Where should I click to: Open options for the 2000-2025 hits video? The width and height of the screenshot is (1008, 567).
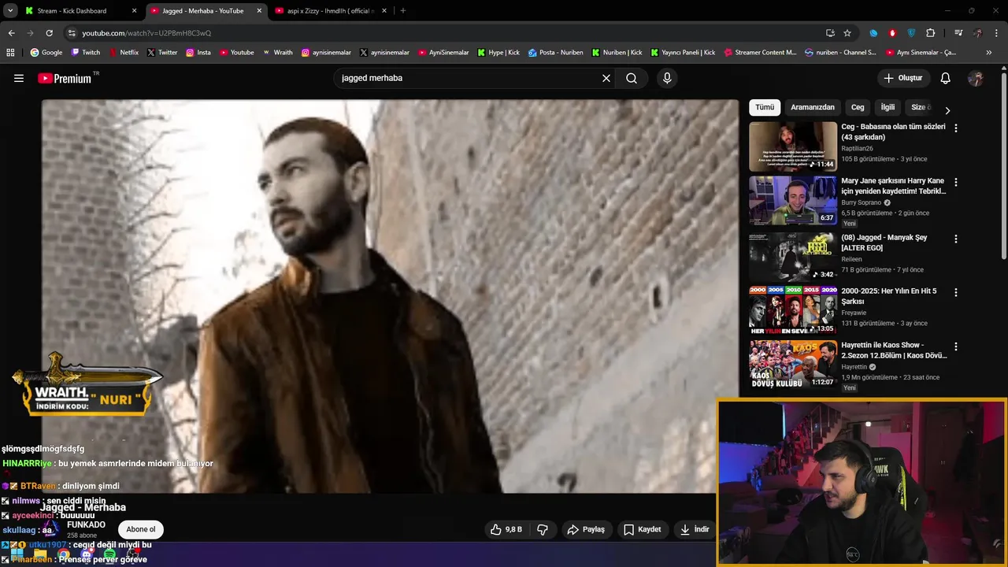956,292
